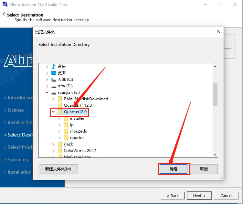Select the 音乐 row in the tree
243x204 pixels.
(62, 67)
